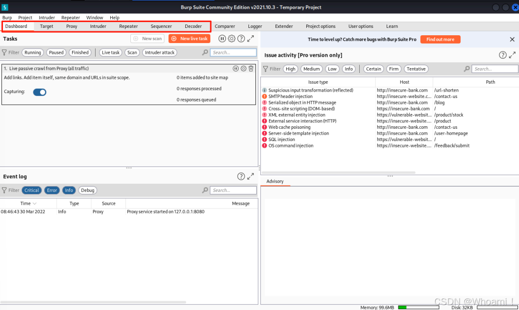The image size is (519, 310).
Task: Click the Issue activity search input field
Action: 494,69
